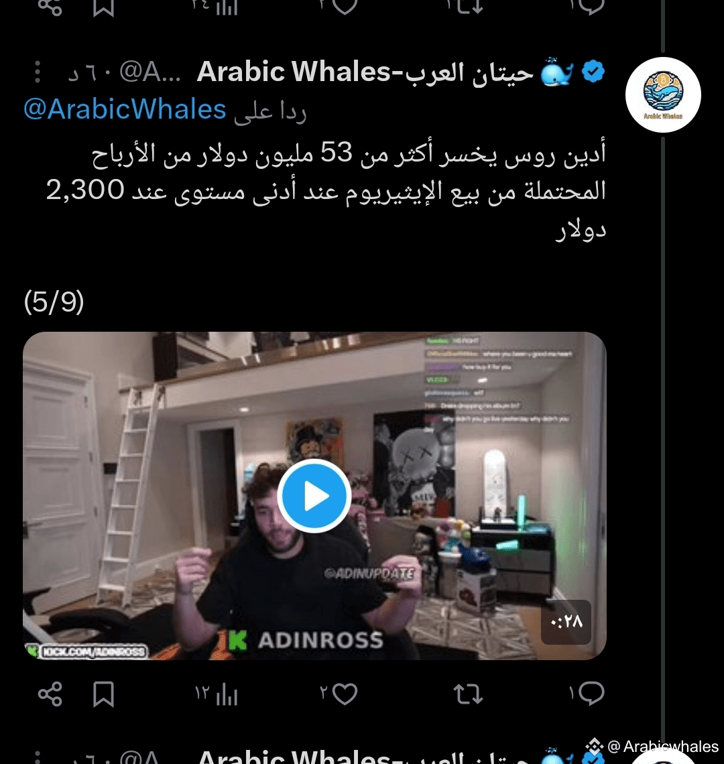Retweet the previous tweet at top
Viewport: 724px width, 764px height.
(x=468, y=6)
